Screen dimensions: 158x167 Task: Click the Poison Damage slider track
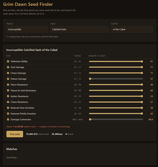click(116, 79)
